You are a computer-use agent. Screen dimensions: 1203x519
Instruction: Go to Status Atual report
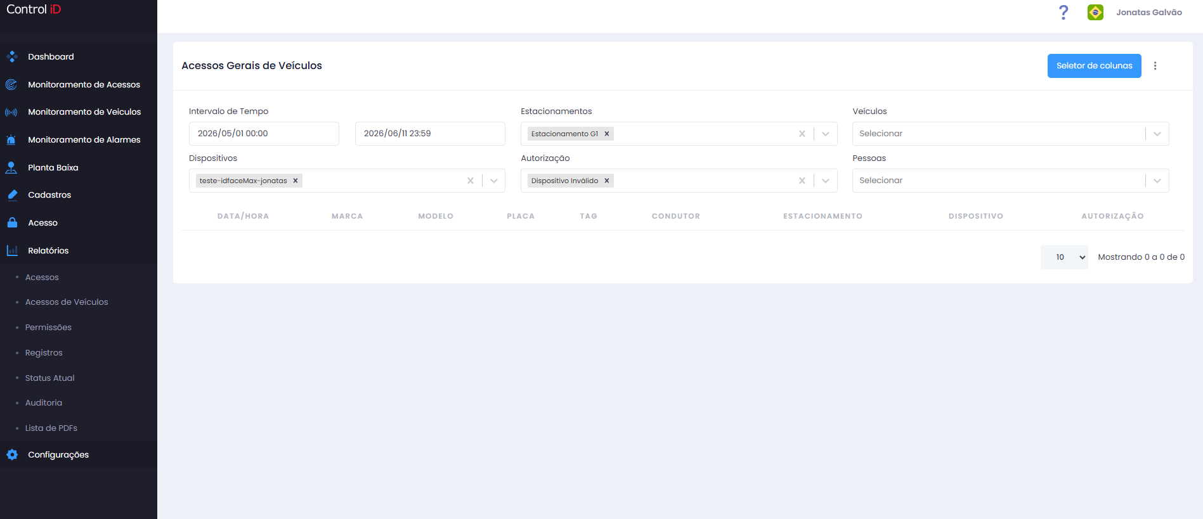49,378
